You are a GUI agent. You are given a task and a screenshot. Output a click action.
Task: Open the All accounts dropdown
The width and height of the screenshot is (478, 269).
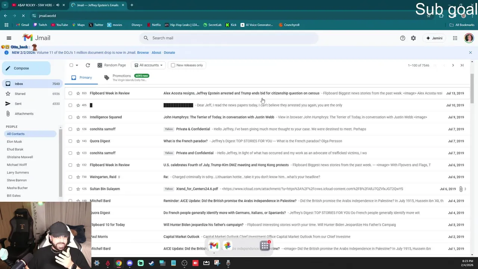point(149,65)
